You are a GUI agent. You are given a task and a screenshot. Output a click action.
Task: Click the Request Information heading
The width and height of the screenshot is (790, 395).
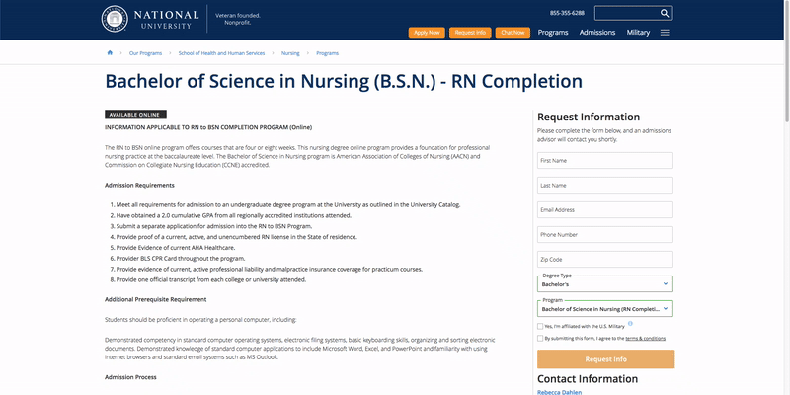tap(589, 117)
